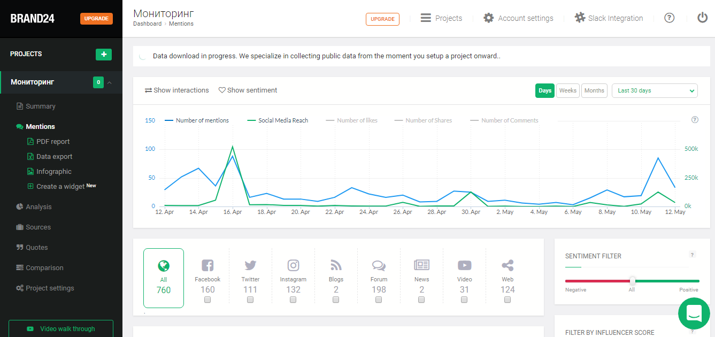Screen dimensions: 715x337
Task: Open the Projects menu in header
Action: pyautogui.click(x=441, y=18)
